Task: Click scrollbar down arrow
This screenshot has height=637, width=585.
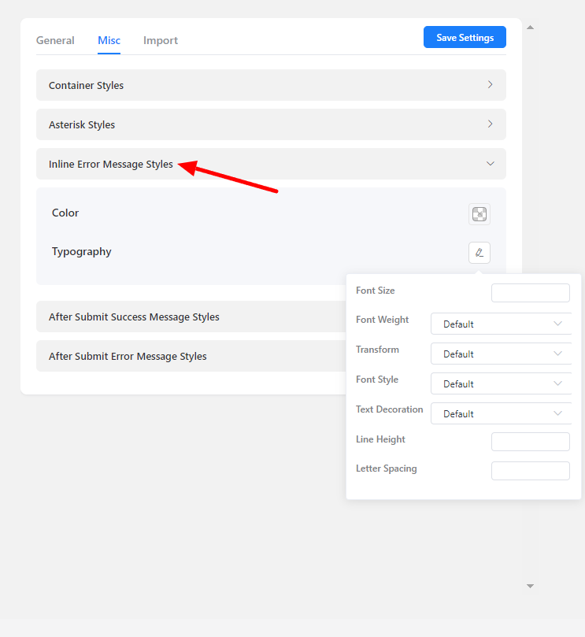Action: point(530,586)
